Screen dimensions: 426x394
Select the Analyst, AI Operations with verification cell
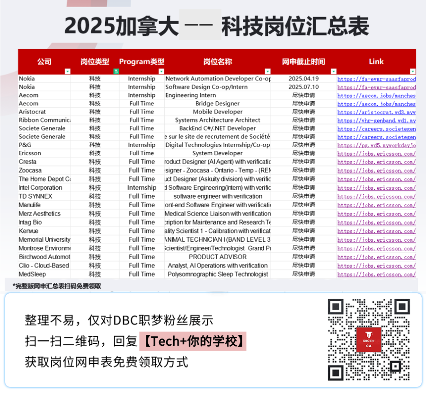218,265
